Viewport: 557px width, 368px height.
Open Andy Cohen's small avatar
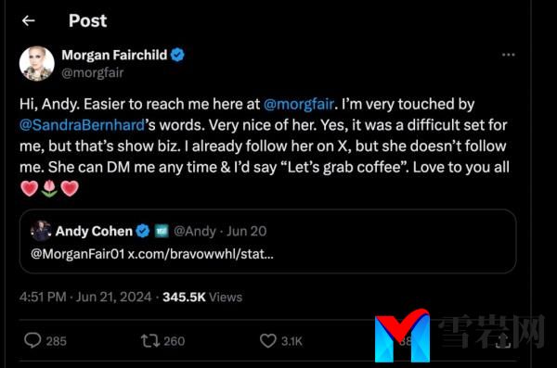pyautogui.click(x=41, y=231)
